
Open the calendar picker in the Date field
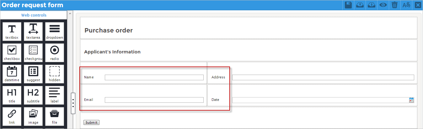pyautogui.click(x=411, y=100)
